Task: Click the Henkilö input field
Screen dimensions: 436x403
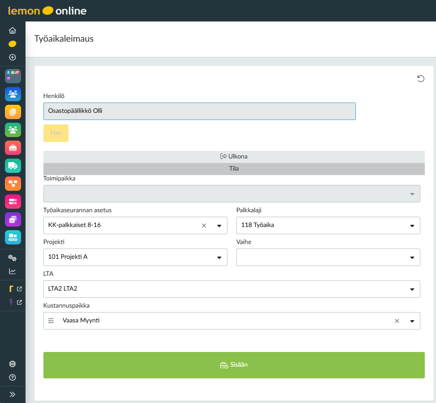Action: tap(199, 111)
